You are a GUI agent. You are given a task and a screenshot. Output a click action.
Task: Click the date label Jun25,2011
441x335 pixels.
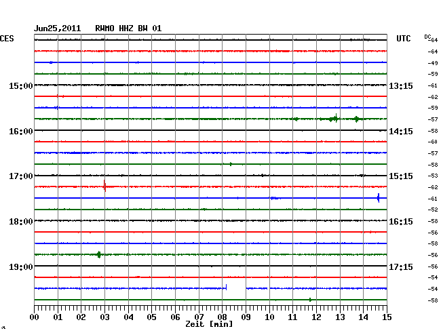click(58, 28)
